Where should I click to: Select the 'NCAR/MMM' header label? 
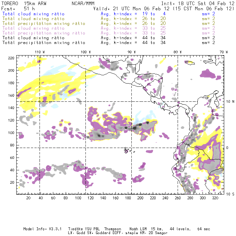[x=83, y=3]
